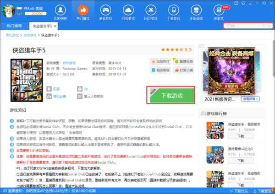The width and height of the screenshot is (275, 194).
Task: Switch to the 热门推荐 tab
Action: (15, 26)
